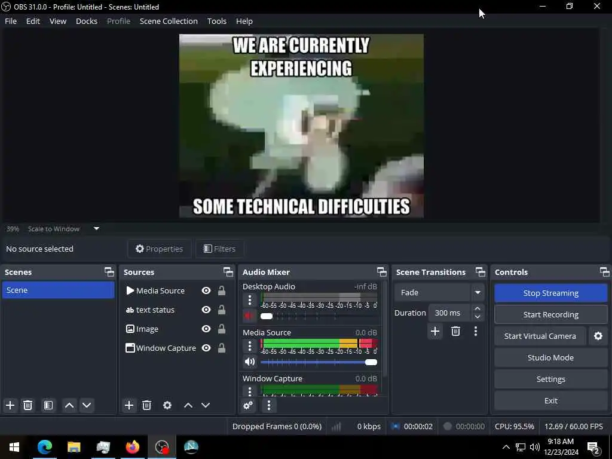Viewport: 612px width, 459px height.
Task: Open the View menu
Action: (58, 21)
